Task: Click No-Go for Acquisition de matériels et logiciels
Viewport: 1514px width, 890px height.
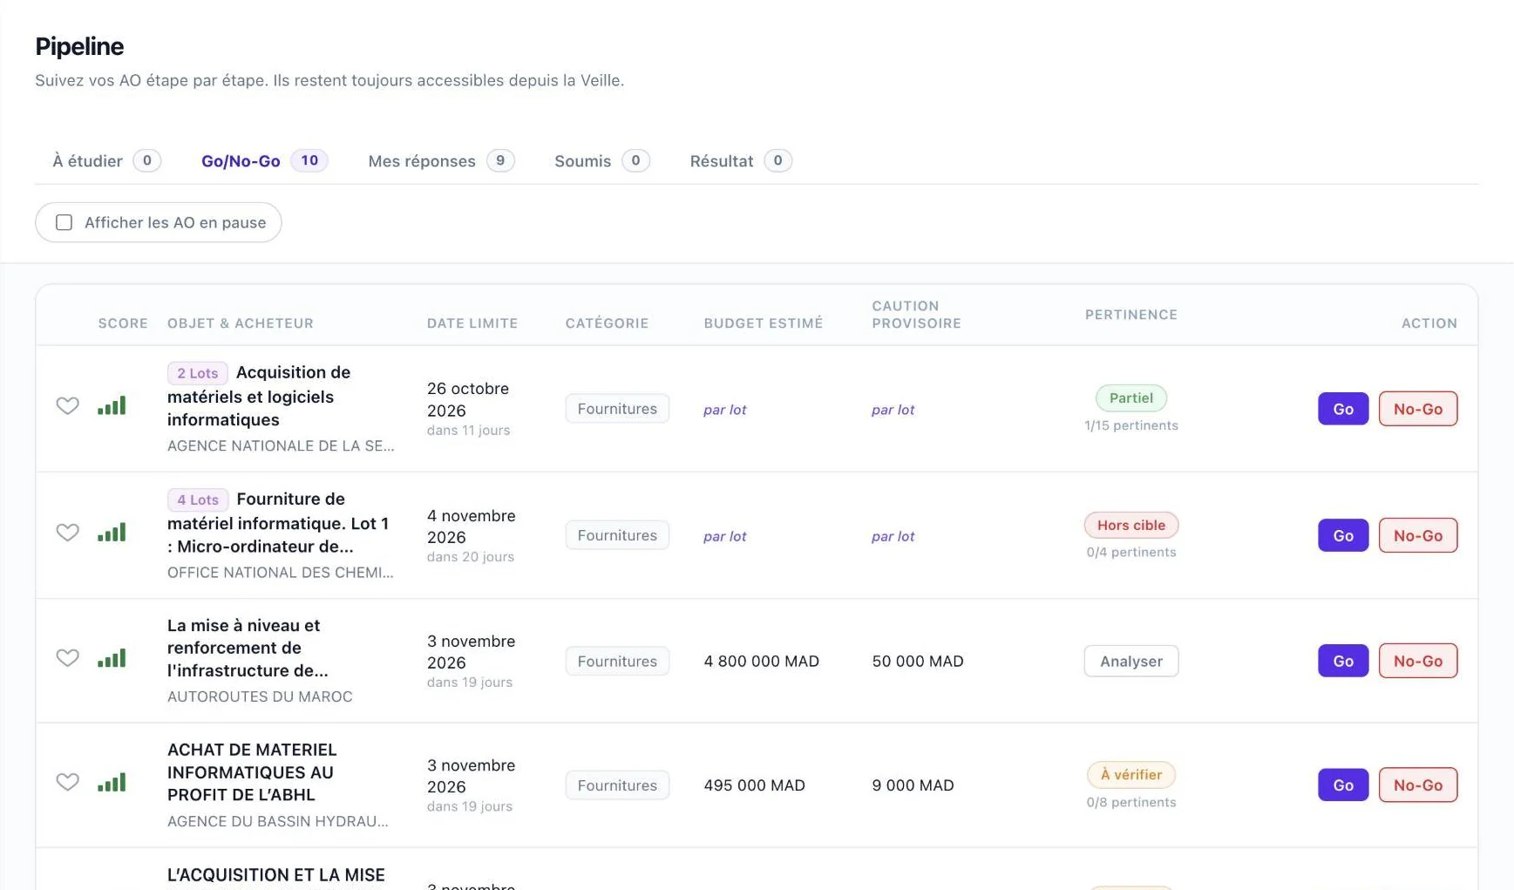Action: pos(1418,409)
